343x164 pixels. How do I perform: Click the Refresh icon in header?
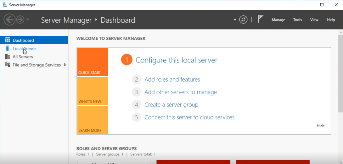coord(243,20)
